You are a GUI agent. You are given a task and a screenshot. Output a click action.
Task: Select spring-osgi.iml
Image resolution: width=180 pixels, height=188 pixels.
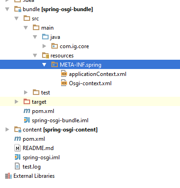(x=41, y=157)
